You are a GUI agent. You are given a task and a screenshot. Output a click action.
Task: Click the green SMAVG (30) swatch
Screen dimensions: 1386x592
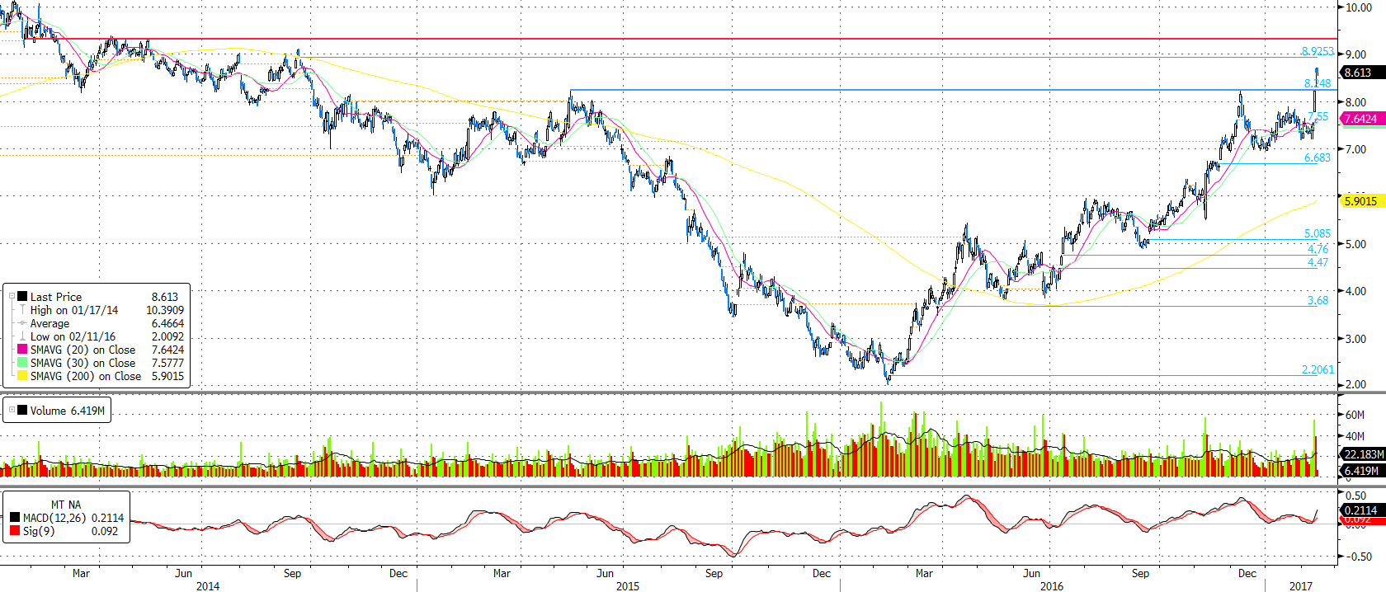click(23, 363)
